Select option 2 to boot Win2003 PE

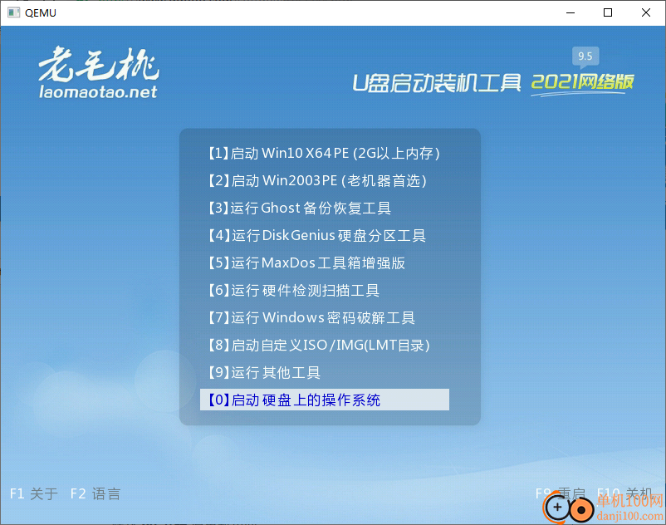pos(317,180)
